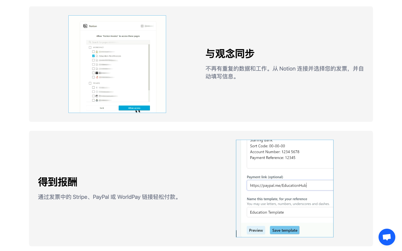Open the chat support bubble
Image resolution: width=402 pixels, height=251 pixels.
point(387,237)
